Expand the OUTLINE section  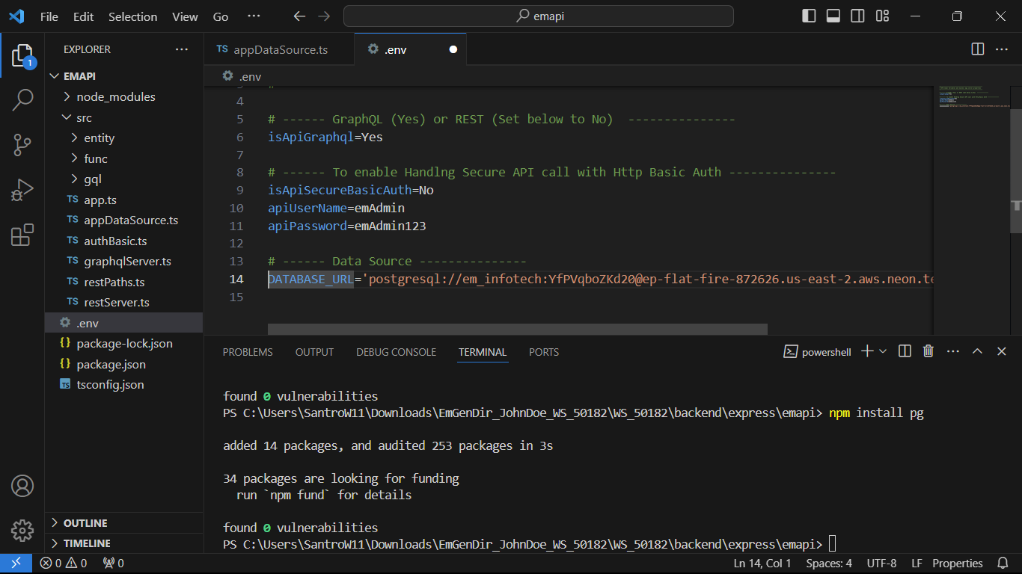(123, 523)
